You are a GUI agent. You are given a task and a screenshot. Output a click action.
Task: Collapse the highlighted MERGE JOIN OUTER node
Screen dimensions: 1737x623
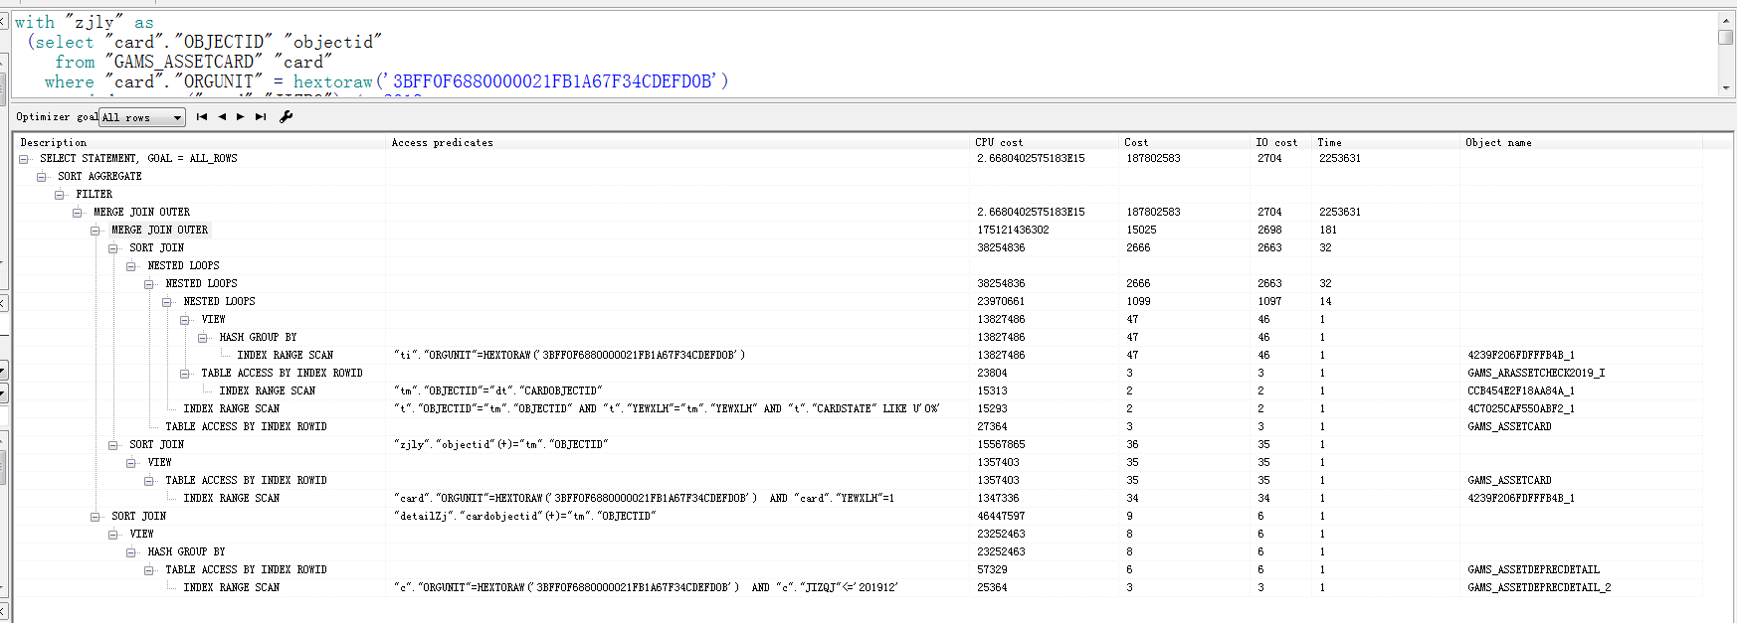coord(96,231)
